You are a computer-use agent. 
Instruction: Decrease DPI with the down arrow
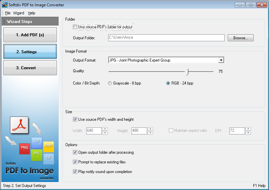coord(248,133)
